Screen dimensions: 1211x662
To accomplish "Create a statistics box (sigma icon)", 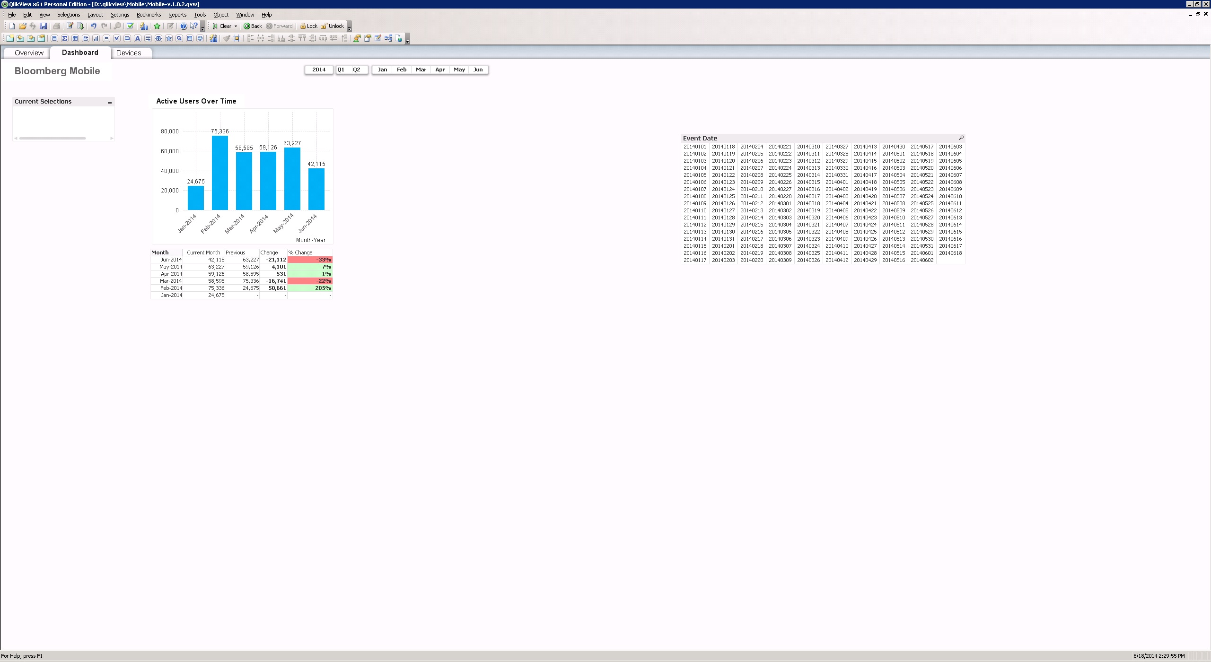I will click(65, 38).
